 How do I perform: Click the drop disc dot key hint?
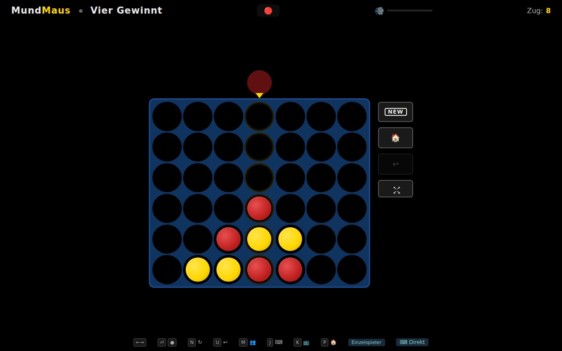pyautogui.click(x=172, y=342)
